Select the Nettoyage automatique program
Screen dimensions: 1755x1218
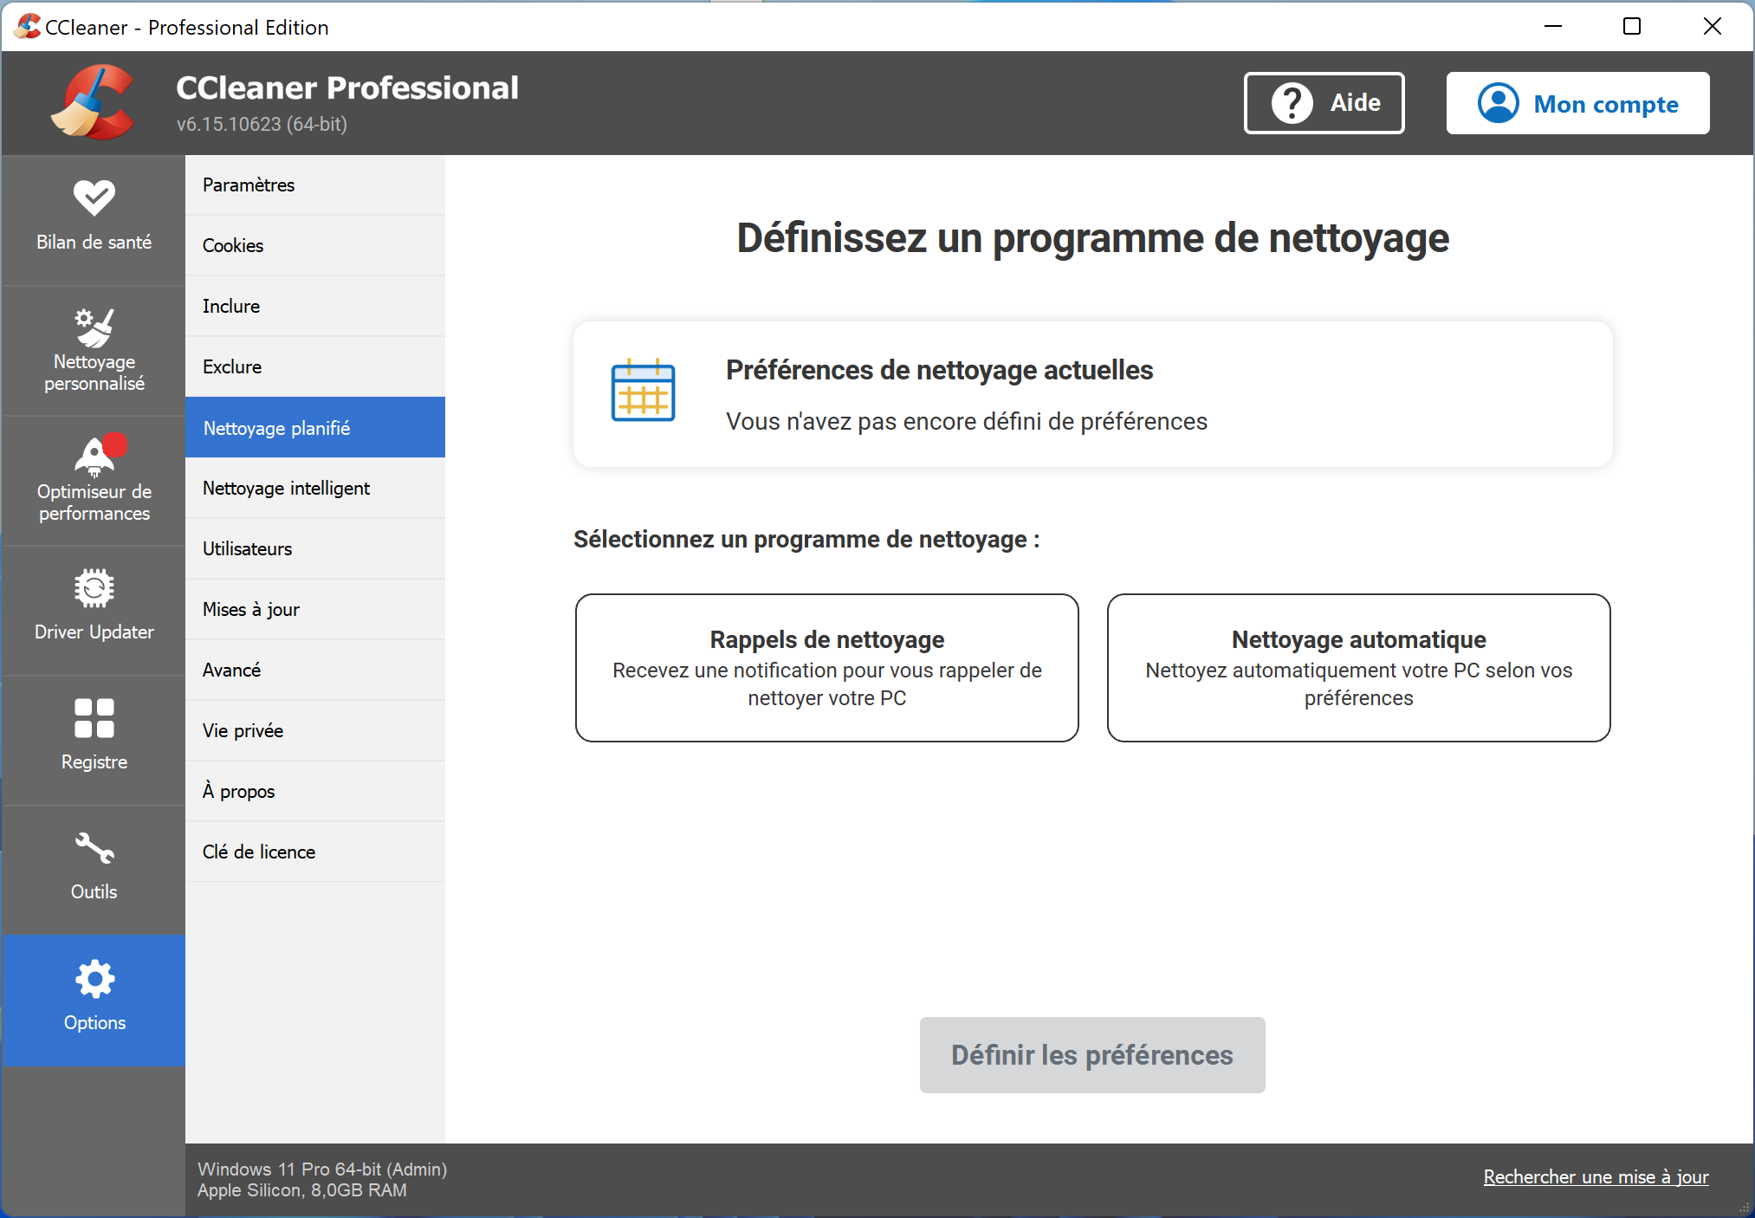tap(1357, 668)
